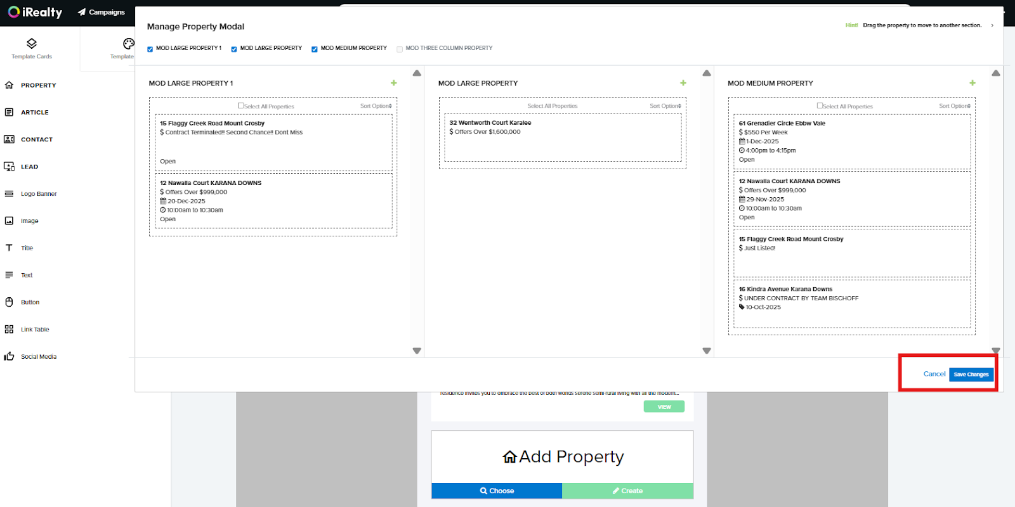Open the Campaigns menu
Screen dimensions: 1015x507
(x=101, y=12)
